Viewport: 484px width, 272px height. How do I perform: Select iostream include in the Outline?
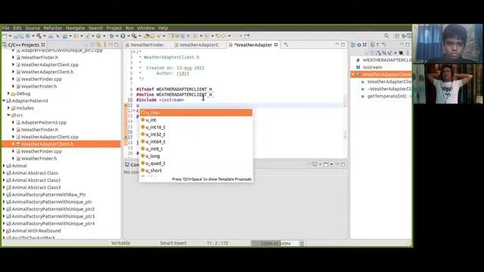point(372,67)
